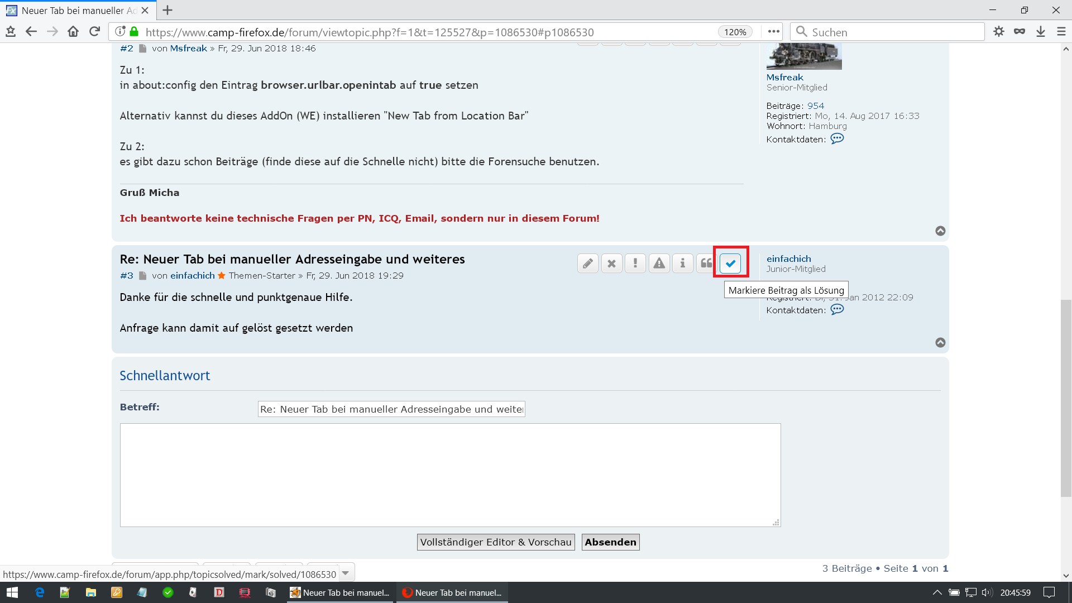Viewport: 1072px width, 603px height.
Task: Open the Firefox hamburger menu
Action: point(1061,32)
